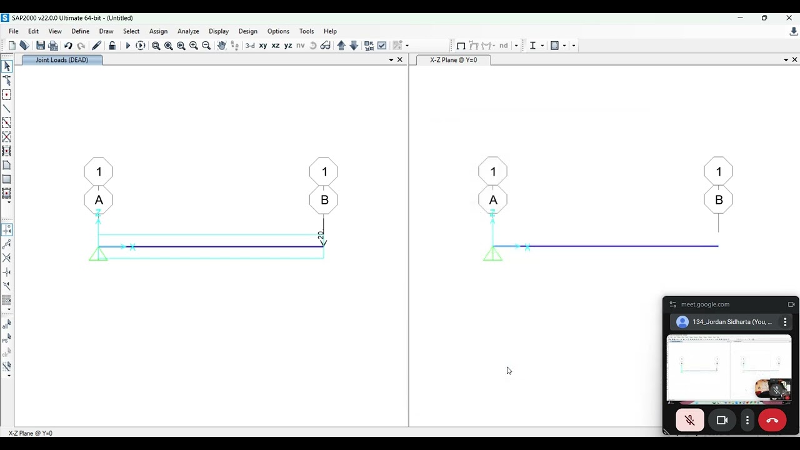
Task: Close the Joint Loads (DEAD) window
Action: click(x=400, y=60)
